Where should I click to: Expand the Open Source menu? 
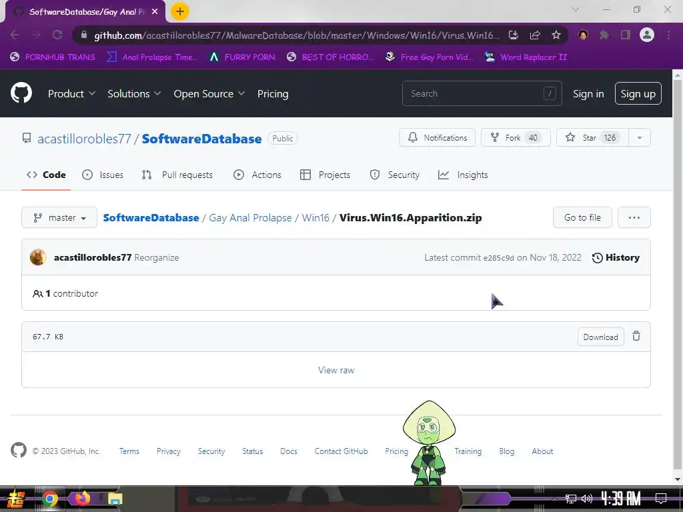click(x=209, y=93)
